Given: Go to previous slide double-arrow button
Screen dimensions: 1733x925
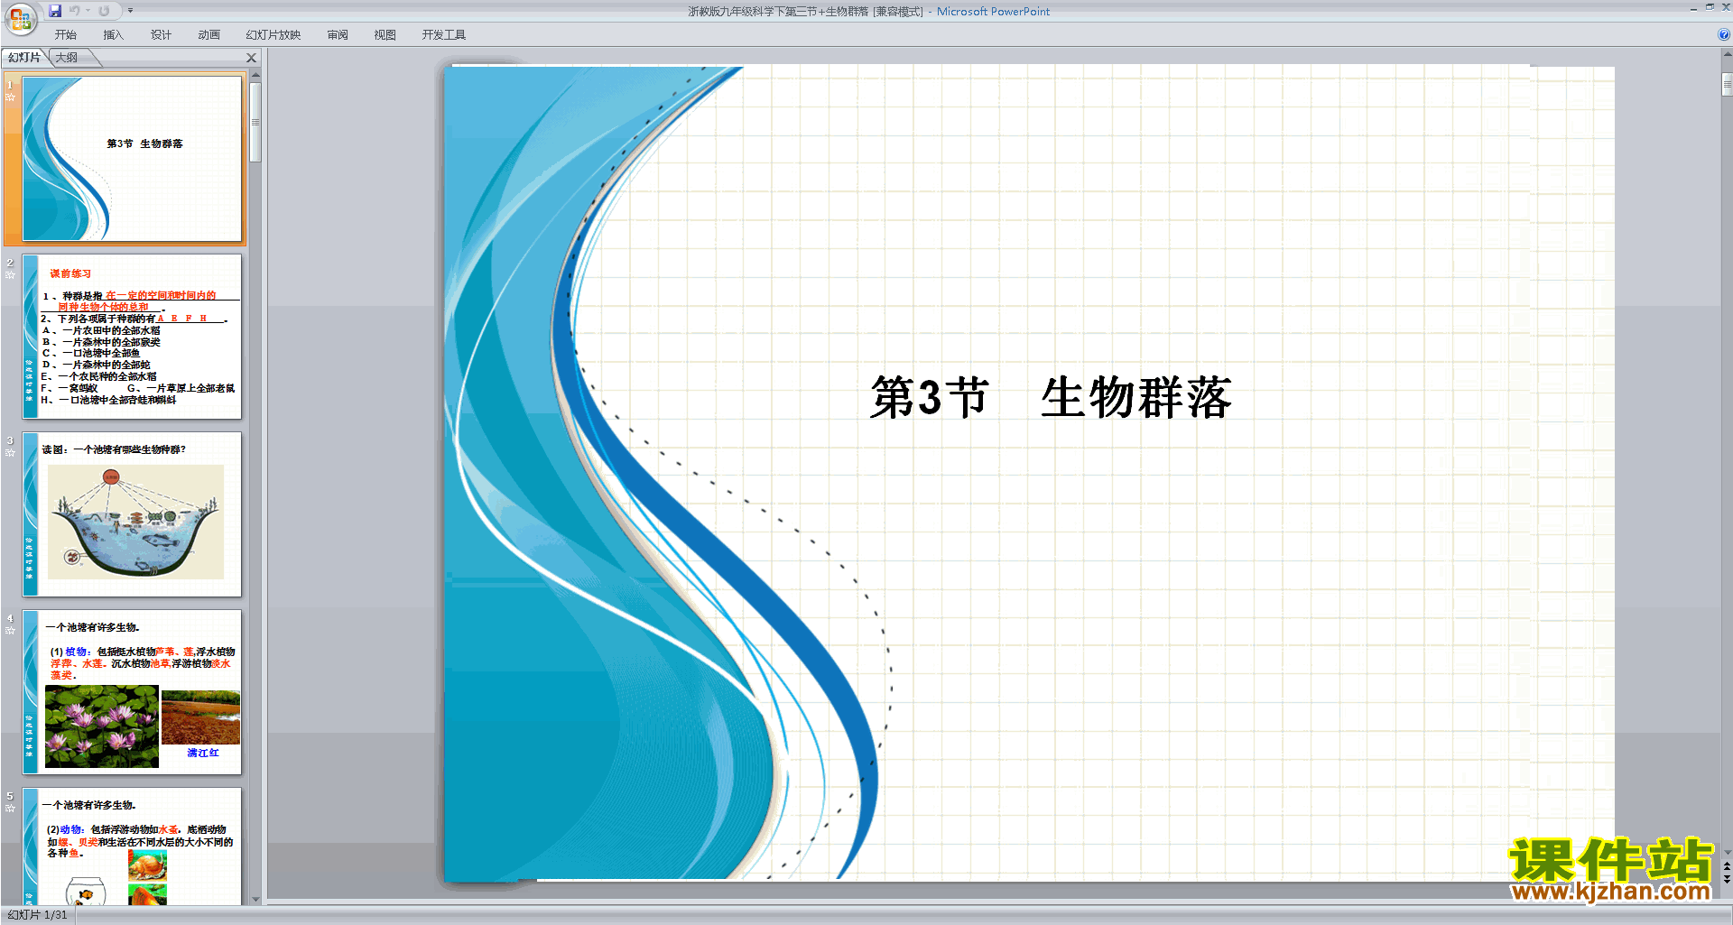Looking at the screenshot, I should coord(1727,866).
